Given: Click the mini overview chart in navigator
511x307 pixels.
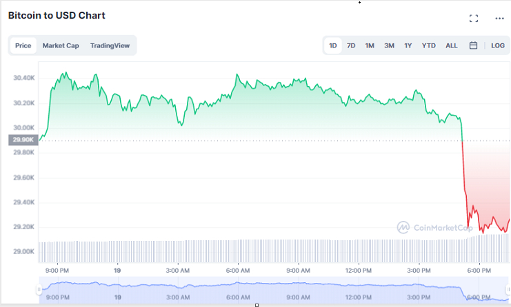Looking at the screenshot, I should 274,287.
